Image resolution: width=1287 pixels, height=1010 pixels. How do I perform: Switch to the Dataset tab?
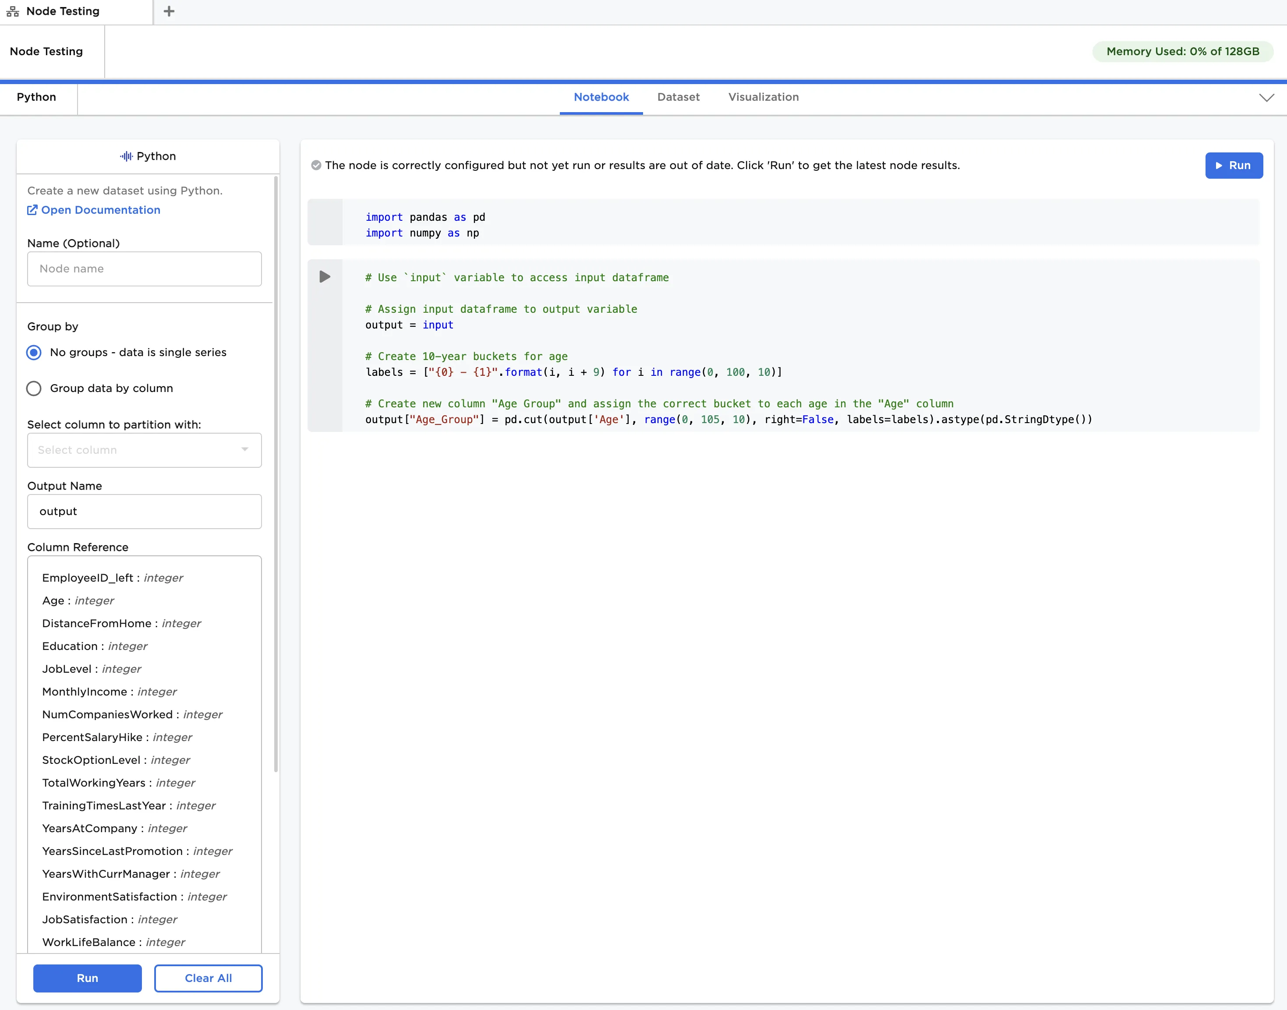[x=678, y=97]
